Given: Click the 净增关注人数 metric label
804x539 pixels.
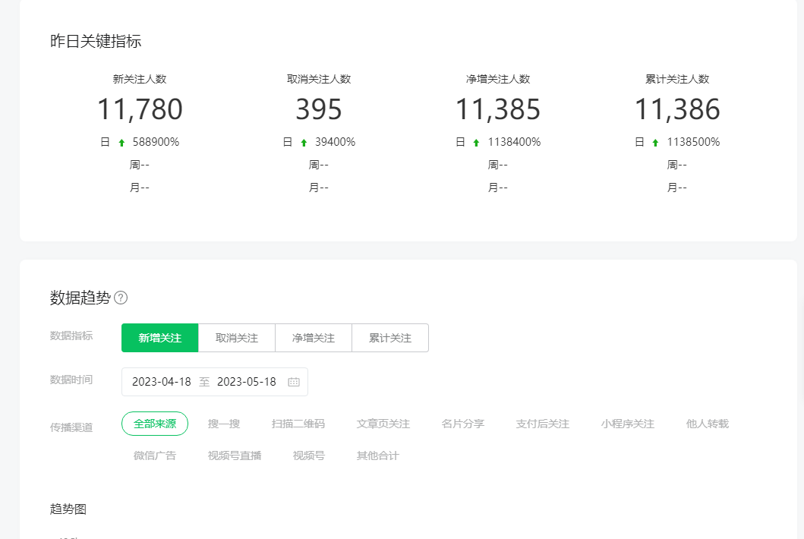Looking at the screenshot, I should 498,79.
